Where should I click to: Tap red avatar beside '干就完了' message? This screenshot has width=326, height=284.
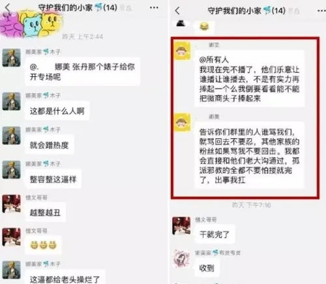(x=181, y=226)
